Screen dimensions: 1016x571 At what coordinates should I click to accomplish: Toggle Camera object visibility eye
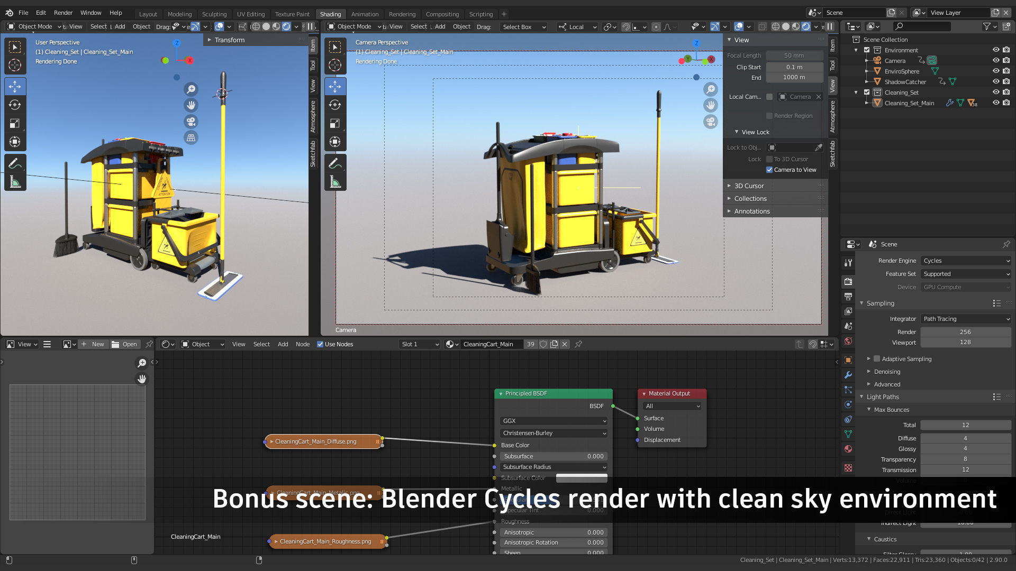coord(995,60)
